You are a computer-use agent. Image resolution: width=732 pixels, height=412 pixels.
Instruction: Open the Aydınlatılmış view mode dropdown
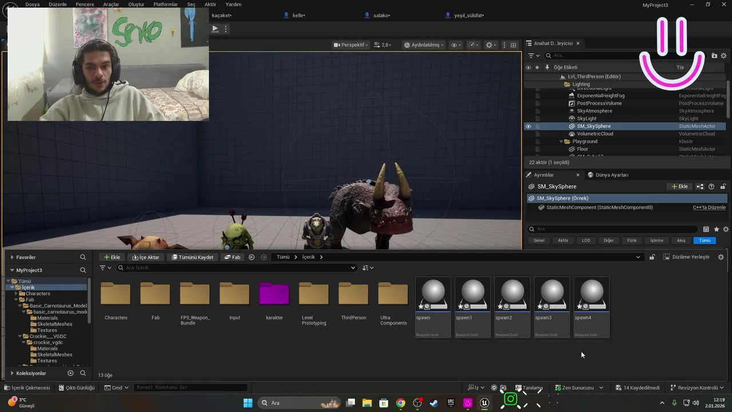(423, 45)
